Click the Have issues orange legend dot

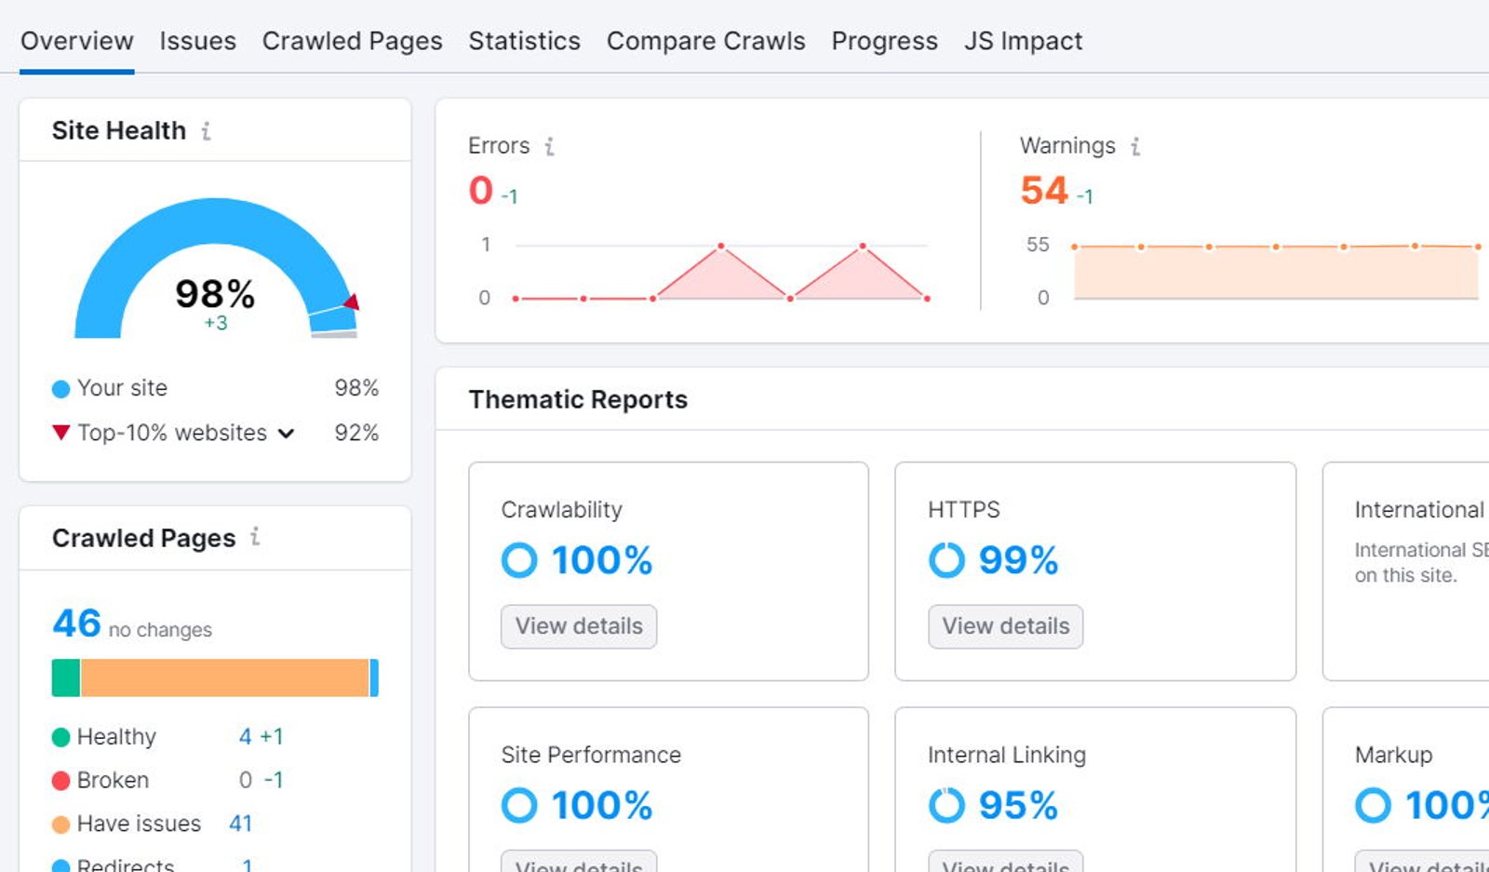pyautogui.click(x=60, y=825)
